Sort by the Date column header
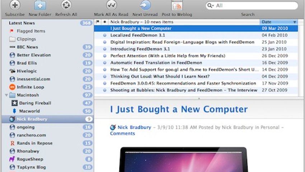The width and height of the screenshot is (305, 172). 278,22
